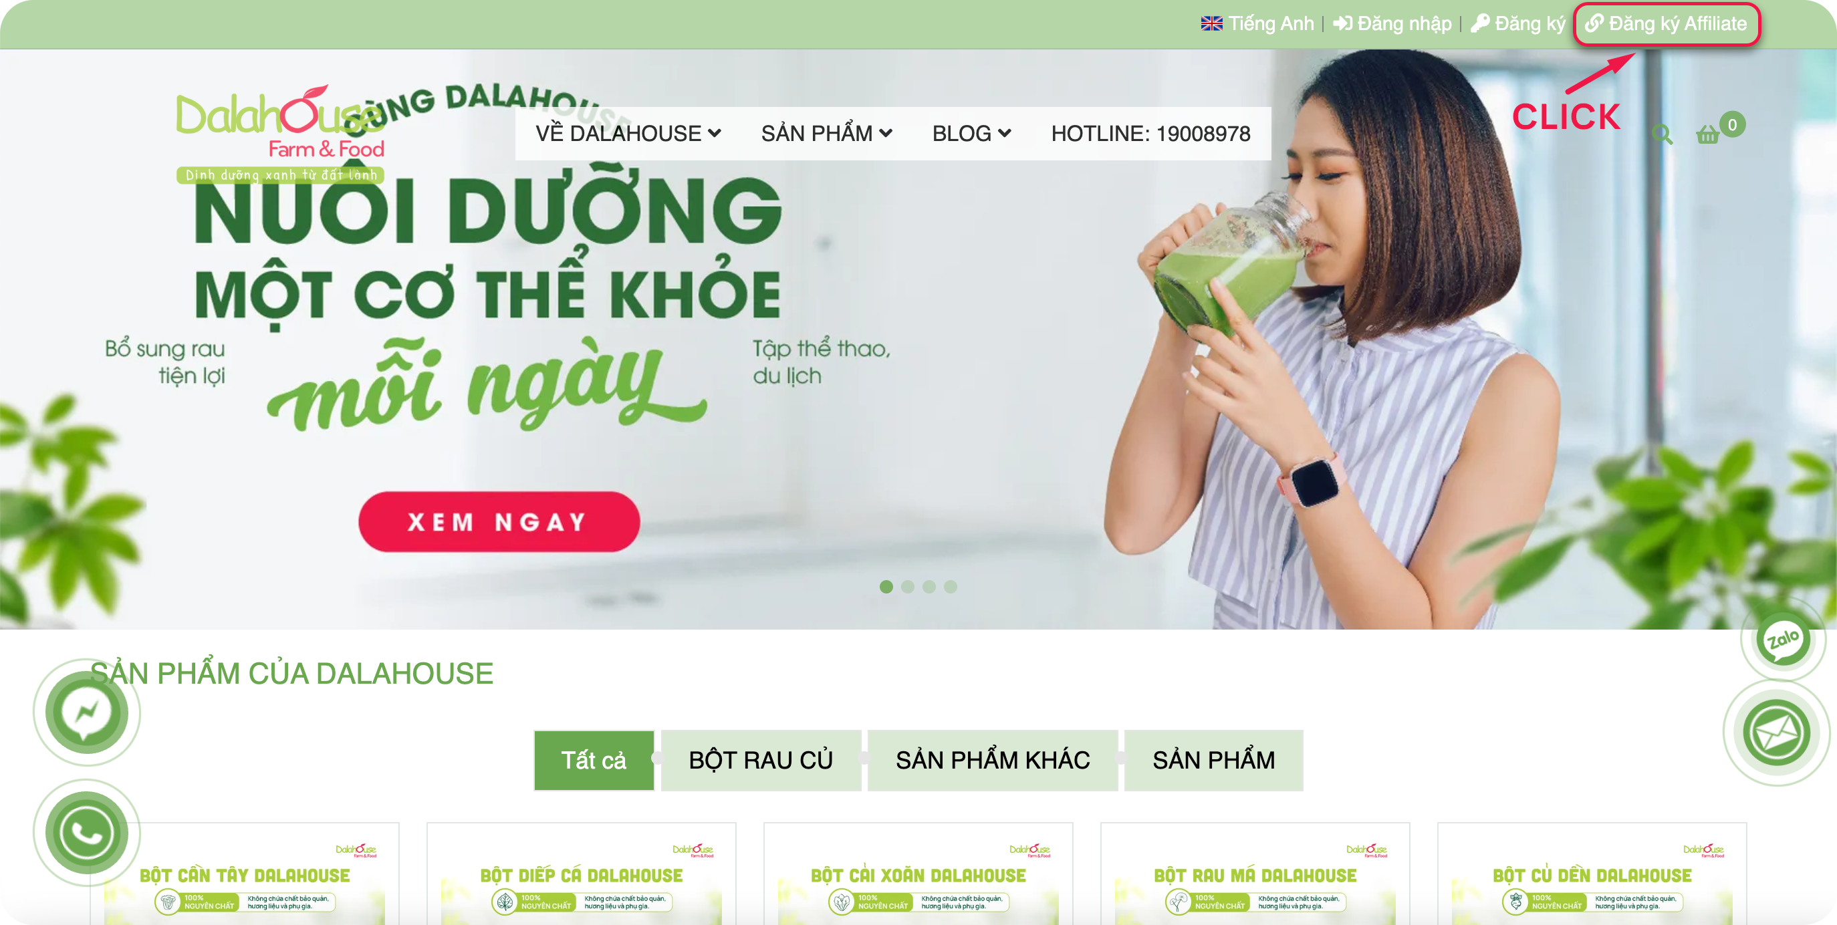This screenshot has height=925, width=1837.
Task: Open the BLOG dropdown menu
Action: pyautogui.click(x=971, y=134)
